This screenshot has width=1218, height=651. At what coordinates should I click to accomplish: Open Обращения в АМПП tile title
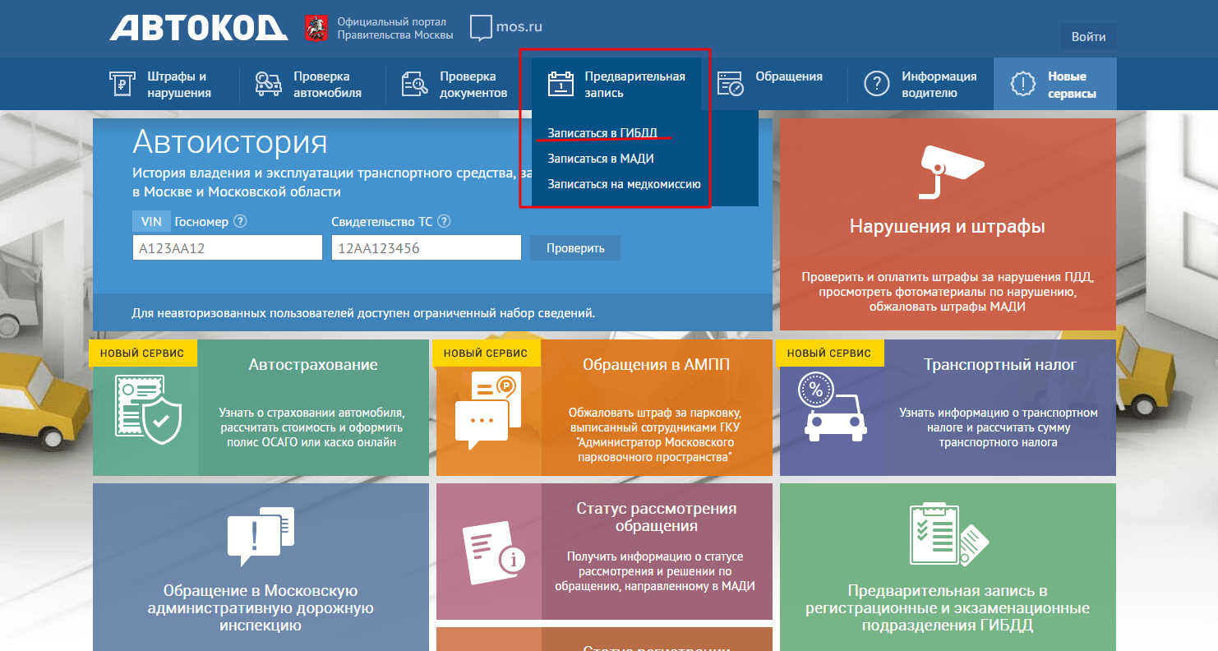[x=656, y=365]
